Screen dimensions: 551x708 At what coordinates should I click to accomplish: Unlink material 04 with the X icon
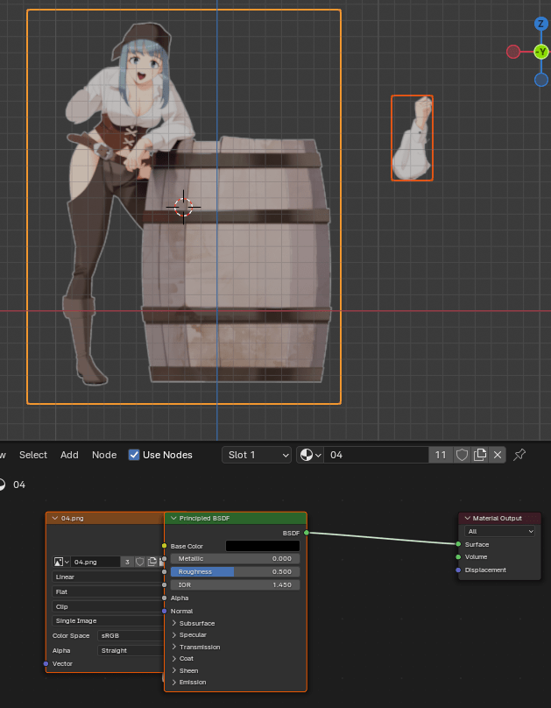[498, 455]
